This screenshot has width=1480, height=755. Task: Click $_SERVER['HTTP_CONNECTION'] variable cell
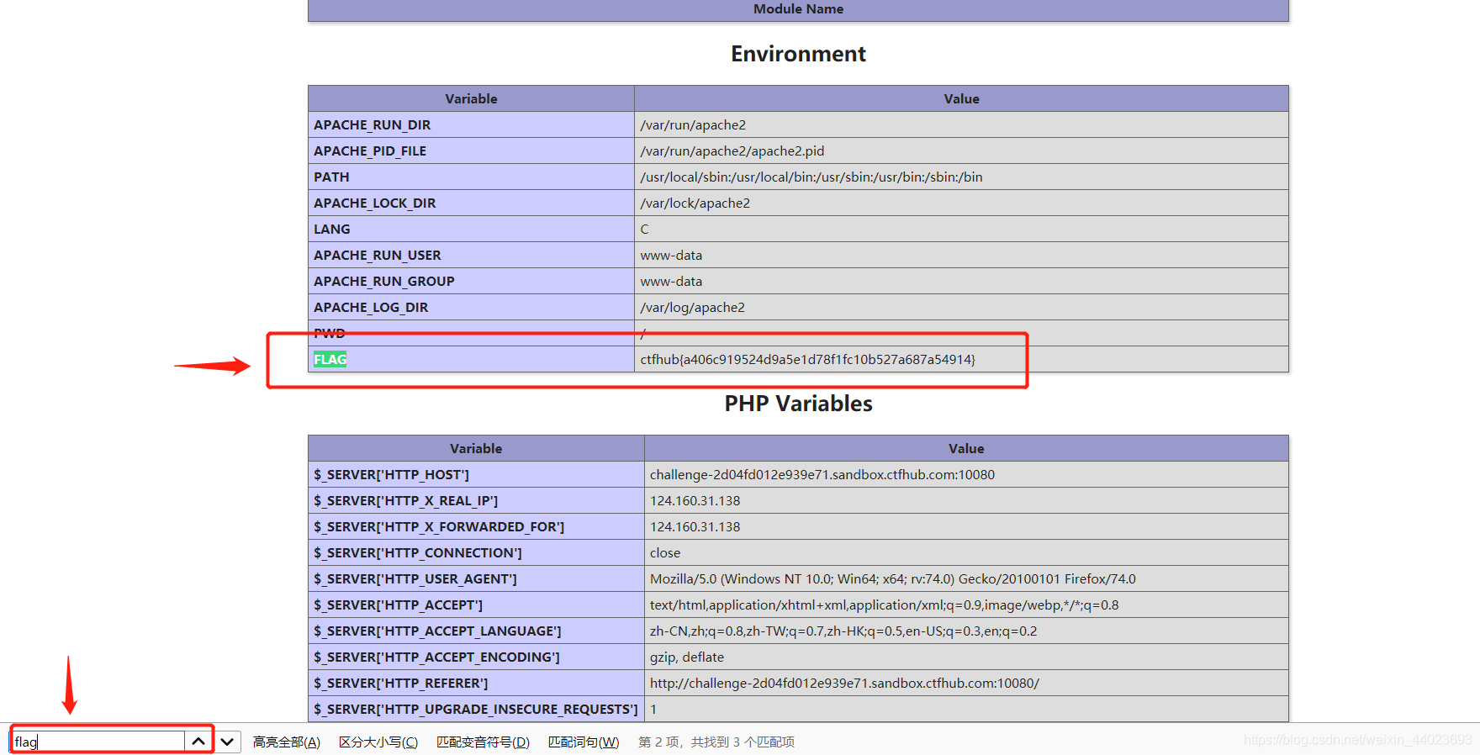pyautogui.click(x=476, y=552)
